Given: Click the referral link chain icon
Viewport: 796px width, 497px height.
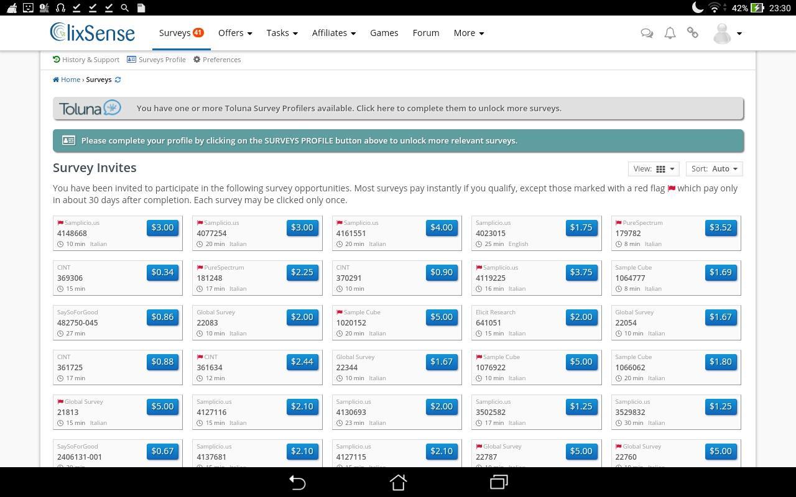Looking at the screenshot, I should pyautogui.click(x=692, y=33).
